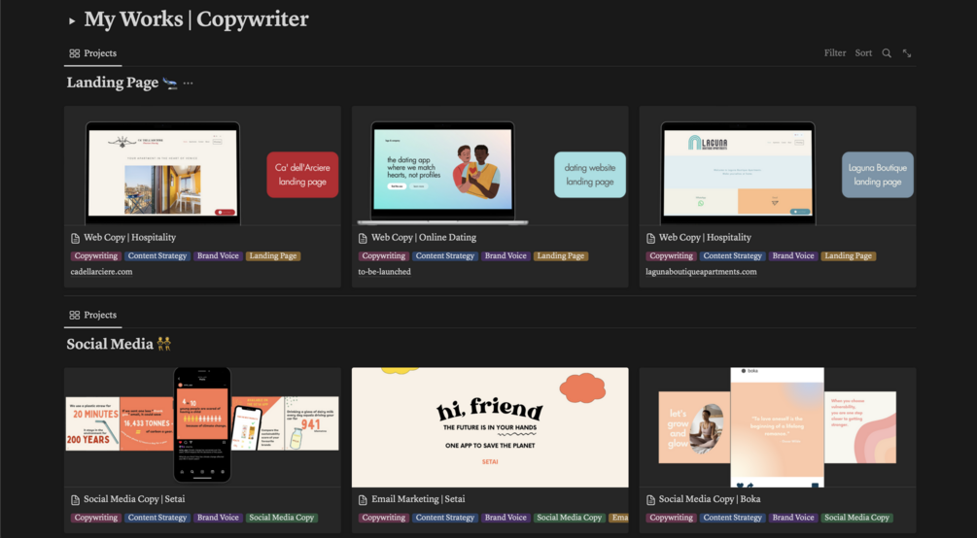Open the cadellarciere.com card's Web Copy | Hospitality title
Image resolution: width=977 pixels, height=538 pixels.
coord(129,238)
